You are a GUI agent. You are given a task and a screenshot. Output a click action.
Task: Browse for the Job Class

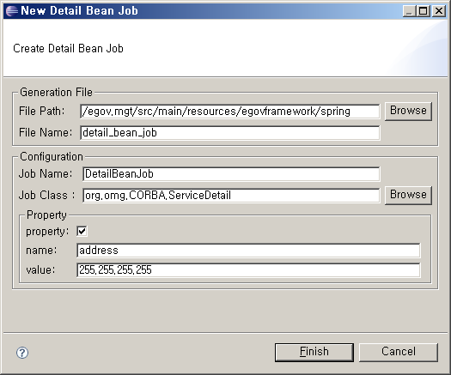click(x=408, y=195)
